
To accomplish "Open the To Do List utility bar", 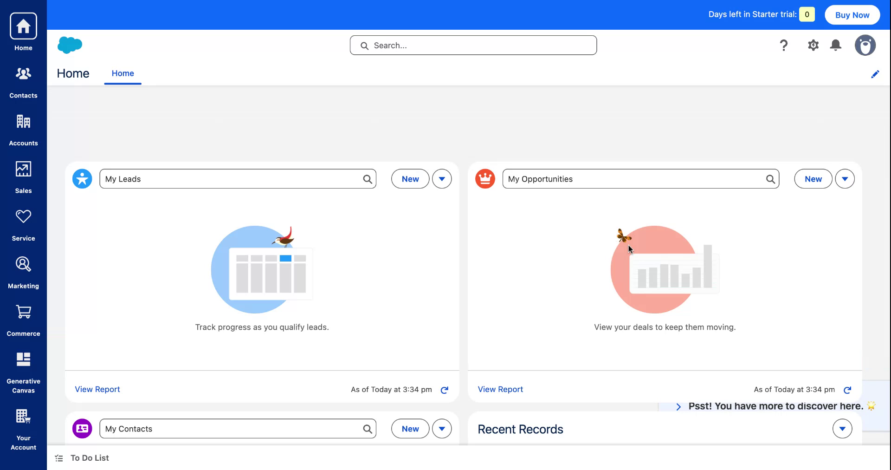I will [x=82, y=457].
